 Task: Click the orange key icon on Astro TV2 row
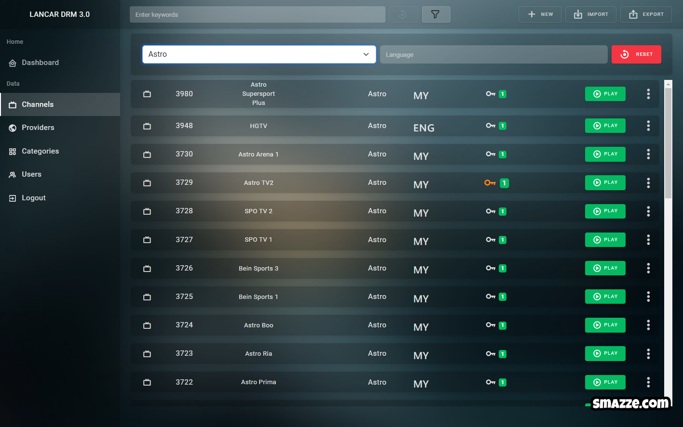(x=490, y=182)
